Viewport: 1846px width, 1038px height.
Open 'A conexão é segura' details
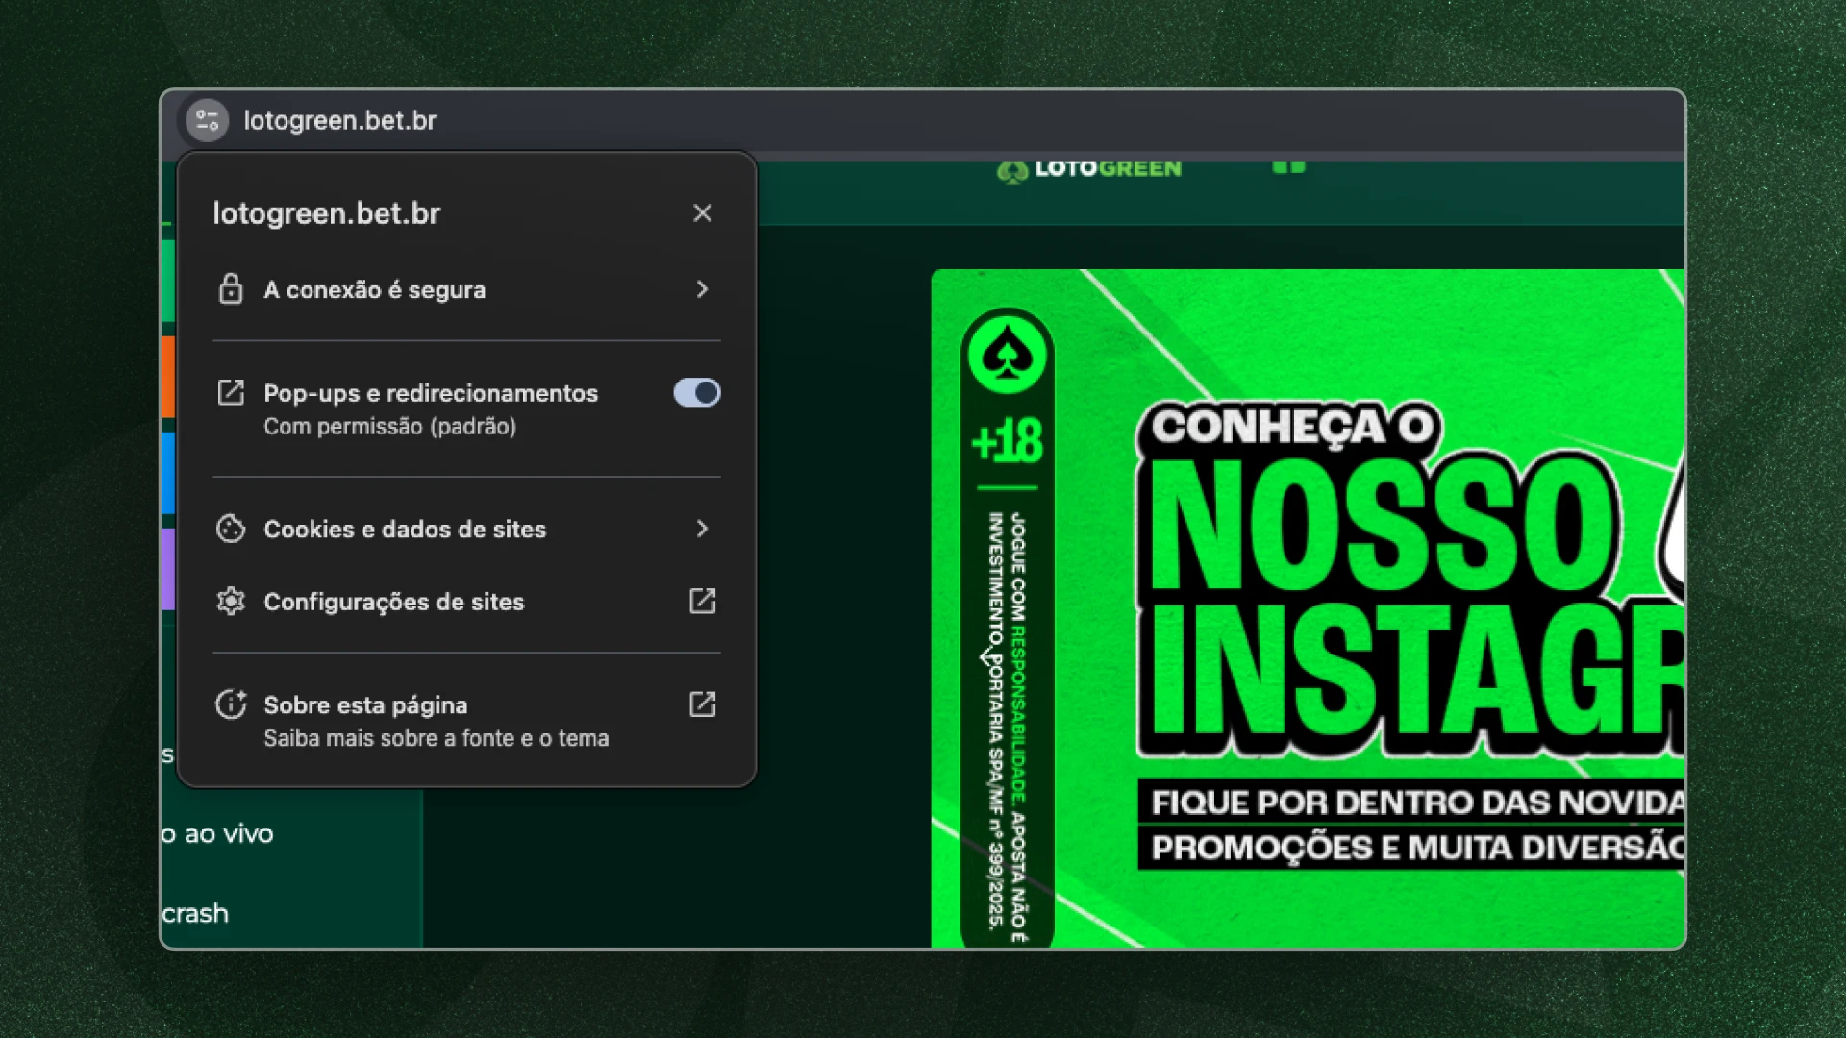pyautogui.click(x=466, y=289)
